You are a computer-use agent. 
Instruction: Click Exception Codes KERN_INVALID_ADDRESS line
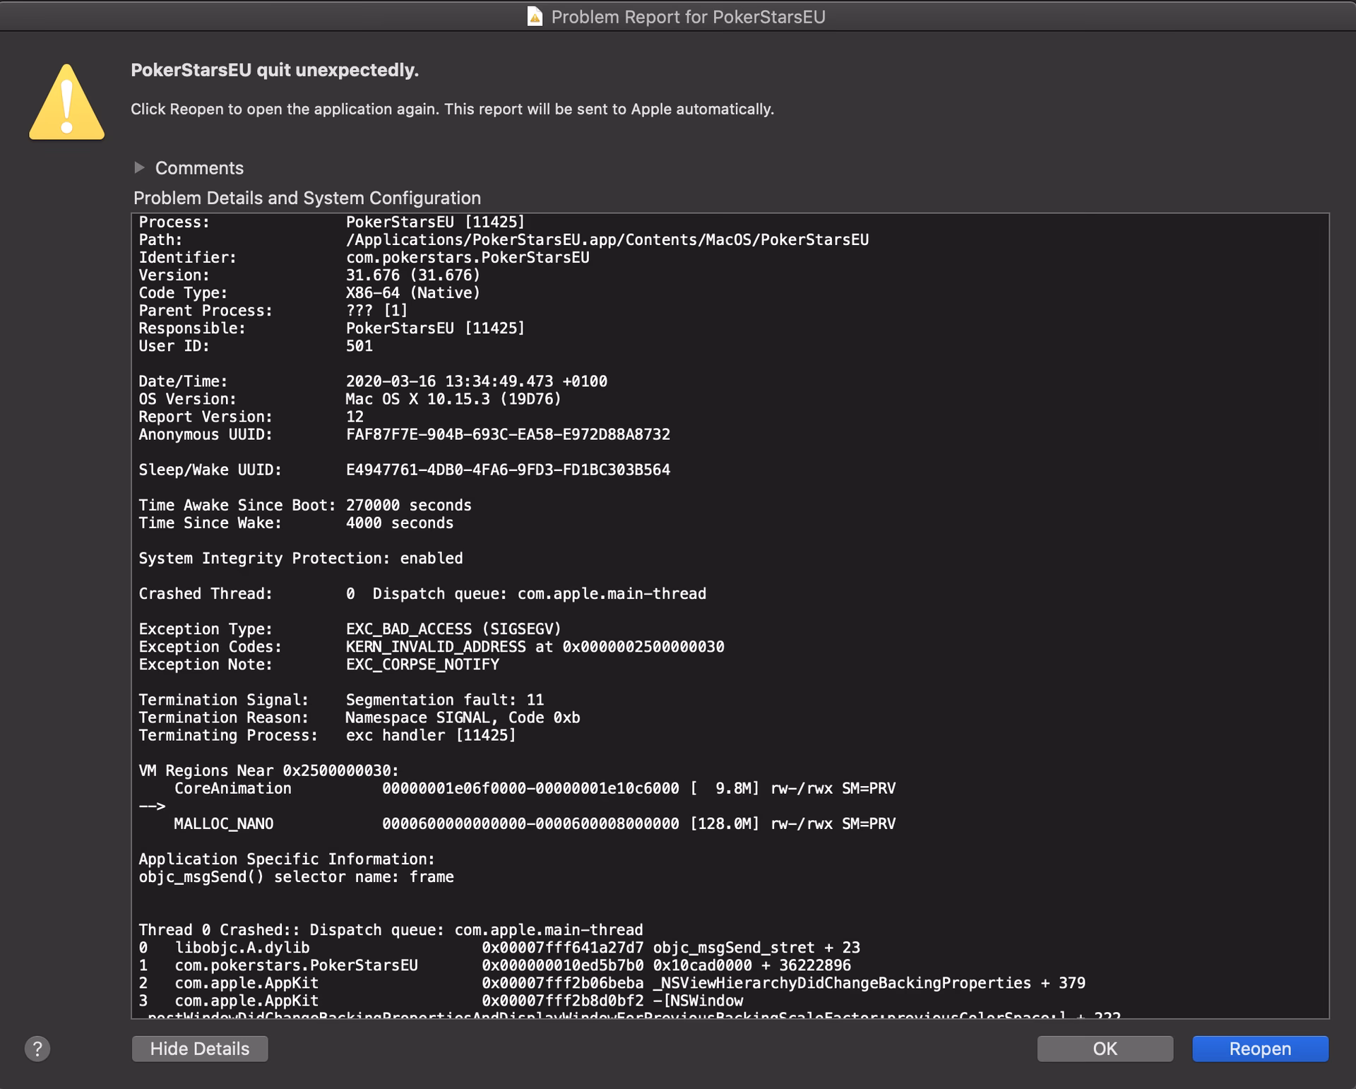pyautogui.click(x=432, y=646)
